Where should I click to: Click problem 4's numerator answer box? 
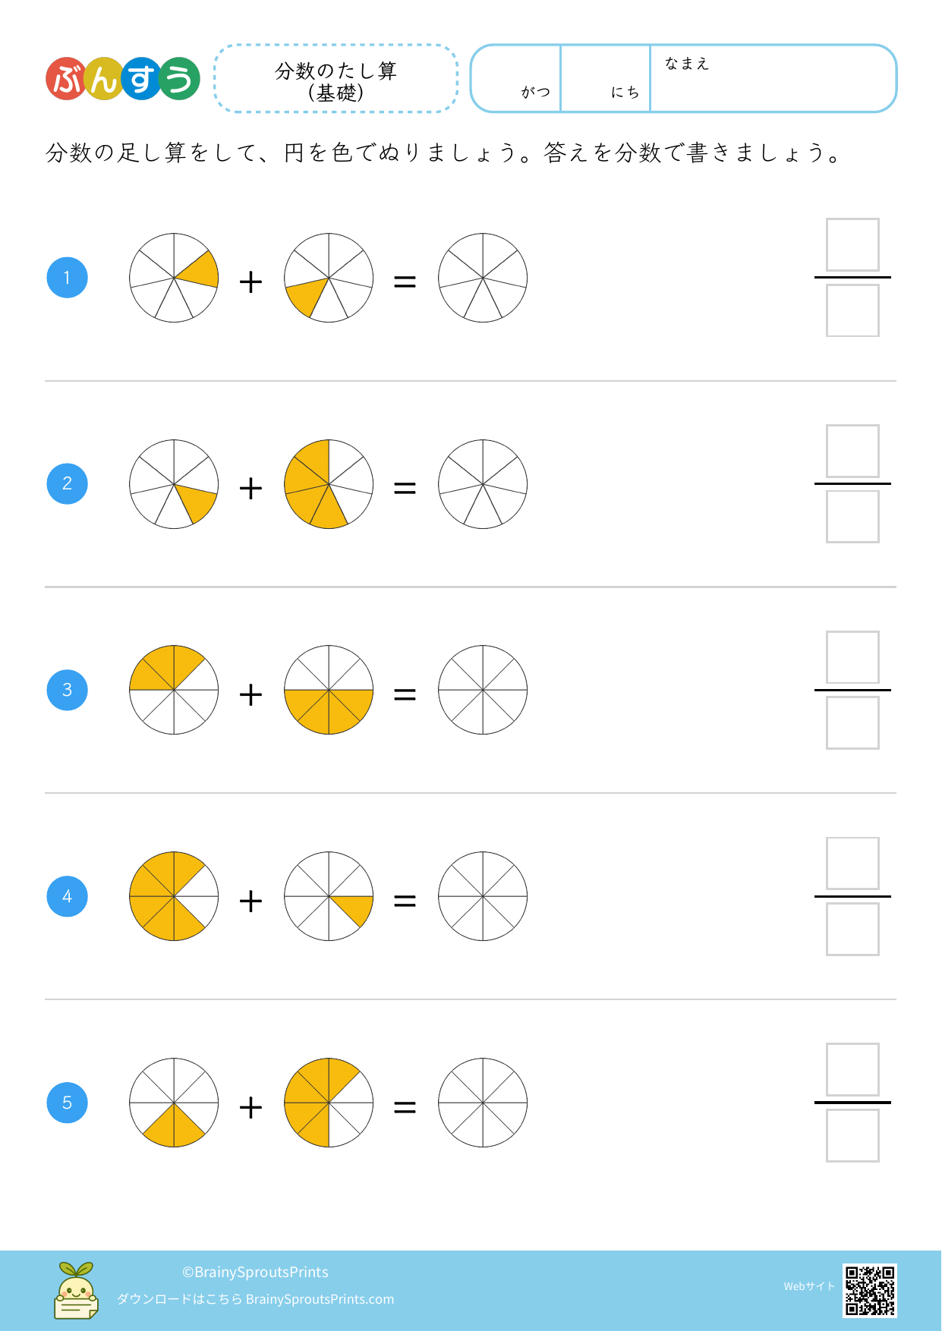click(x=852, y=864)
